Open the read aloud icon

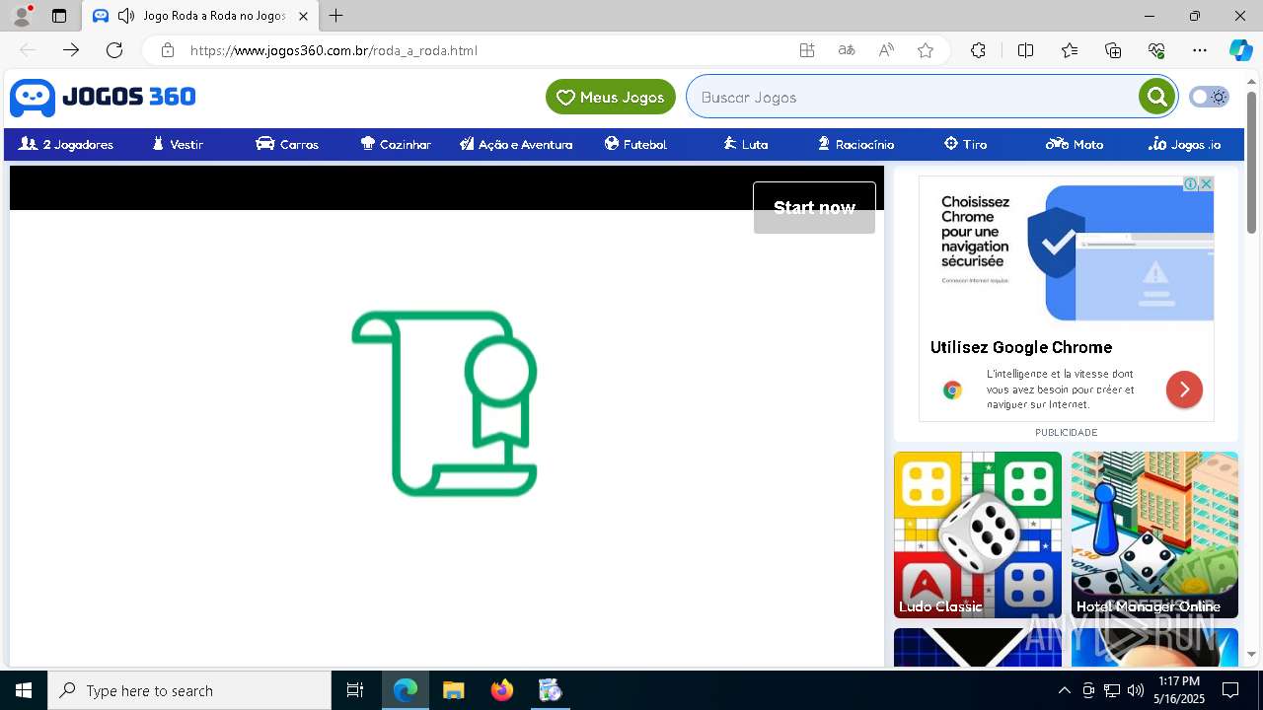(886, 50)
